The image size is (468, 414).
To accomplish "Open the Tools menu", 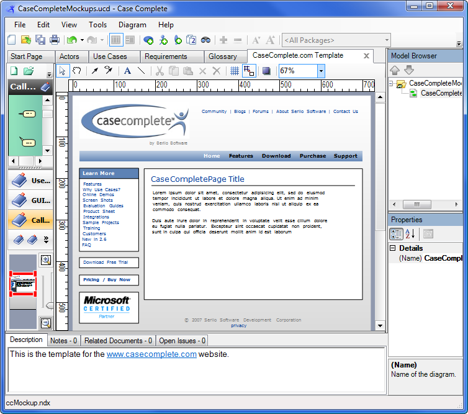I will (x=97, y=25).
